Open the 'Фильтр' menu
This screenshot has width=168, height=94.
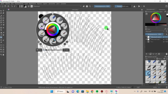[x=39, y=4]
